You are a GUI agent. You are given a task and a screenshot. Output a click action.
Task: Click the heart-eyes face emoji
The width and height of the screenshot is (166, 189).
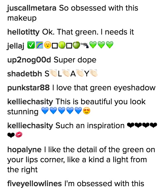pyautogui.click(x=87, y=111)
